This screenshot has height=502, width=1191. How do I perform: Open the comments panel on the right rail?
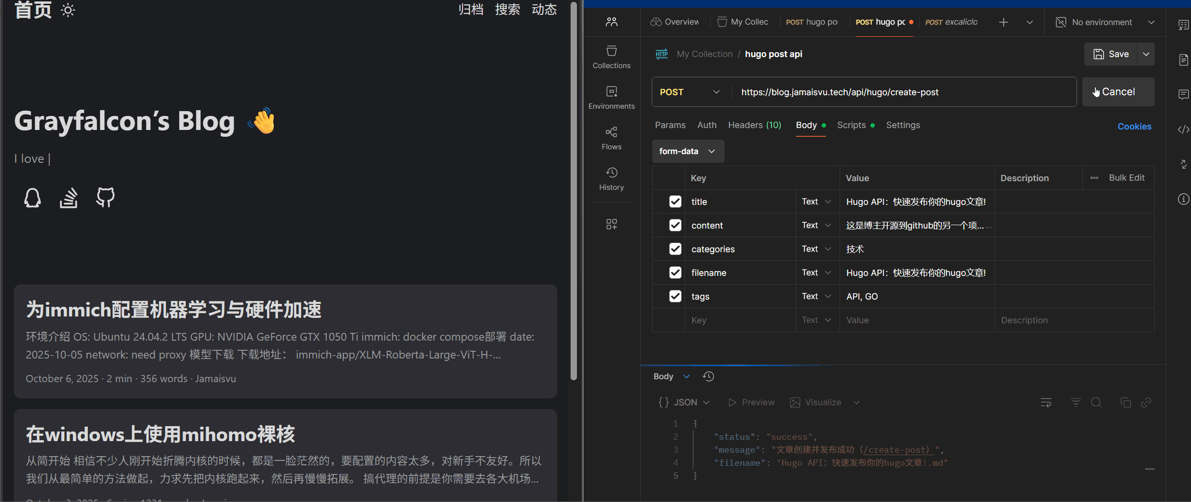tap(1183, 94)
